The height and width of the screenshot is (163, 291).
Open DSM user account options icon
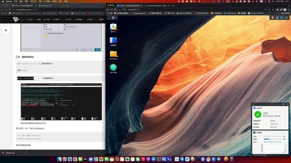(x=277, y=18)
